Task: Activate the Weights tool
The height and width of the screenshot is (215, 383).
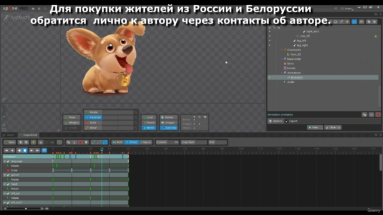Action: tap(72, 122)
